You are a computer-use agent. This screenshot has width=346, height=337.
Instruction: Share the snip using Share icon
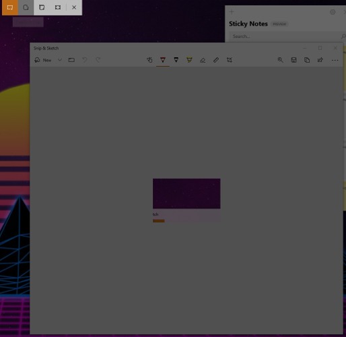click(x=320, y=60)
